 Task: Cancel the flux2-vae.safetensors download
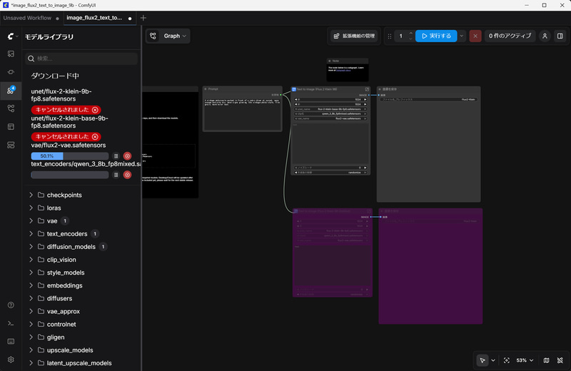[127, 156]
